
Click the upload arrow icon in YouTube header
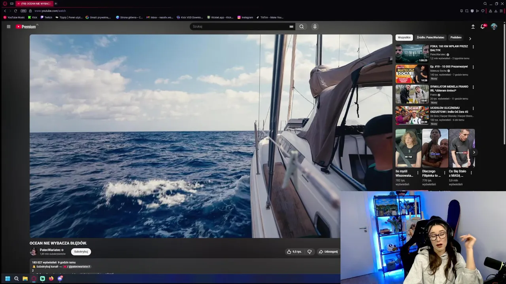[473, 26]
